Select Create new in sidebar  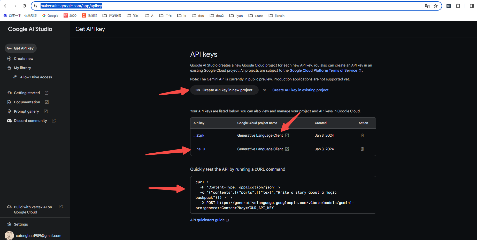[x=20, y=59]
